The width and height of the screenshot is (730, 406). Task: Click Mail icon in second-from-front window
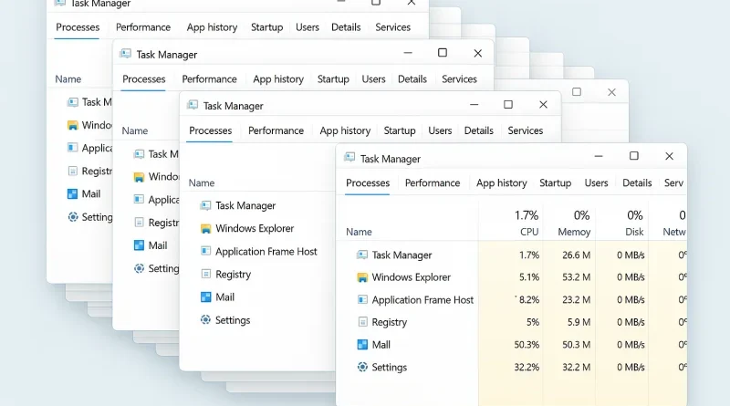(x=205, y=297)
